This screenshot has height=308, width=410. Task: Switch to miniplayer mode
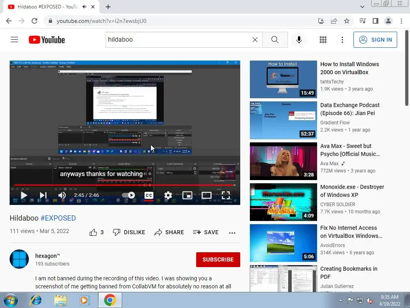click(187, 195)
